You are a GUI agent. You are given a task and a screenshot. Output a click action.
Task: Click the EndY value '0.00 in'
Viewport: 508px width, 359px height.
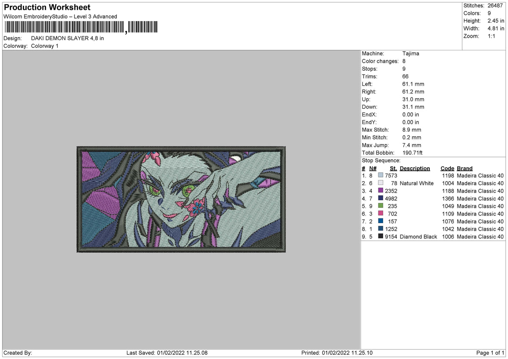tap(411, 122)
